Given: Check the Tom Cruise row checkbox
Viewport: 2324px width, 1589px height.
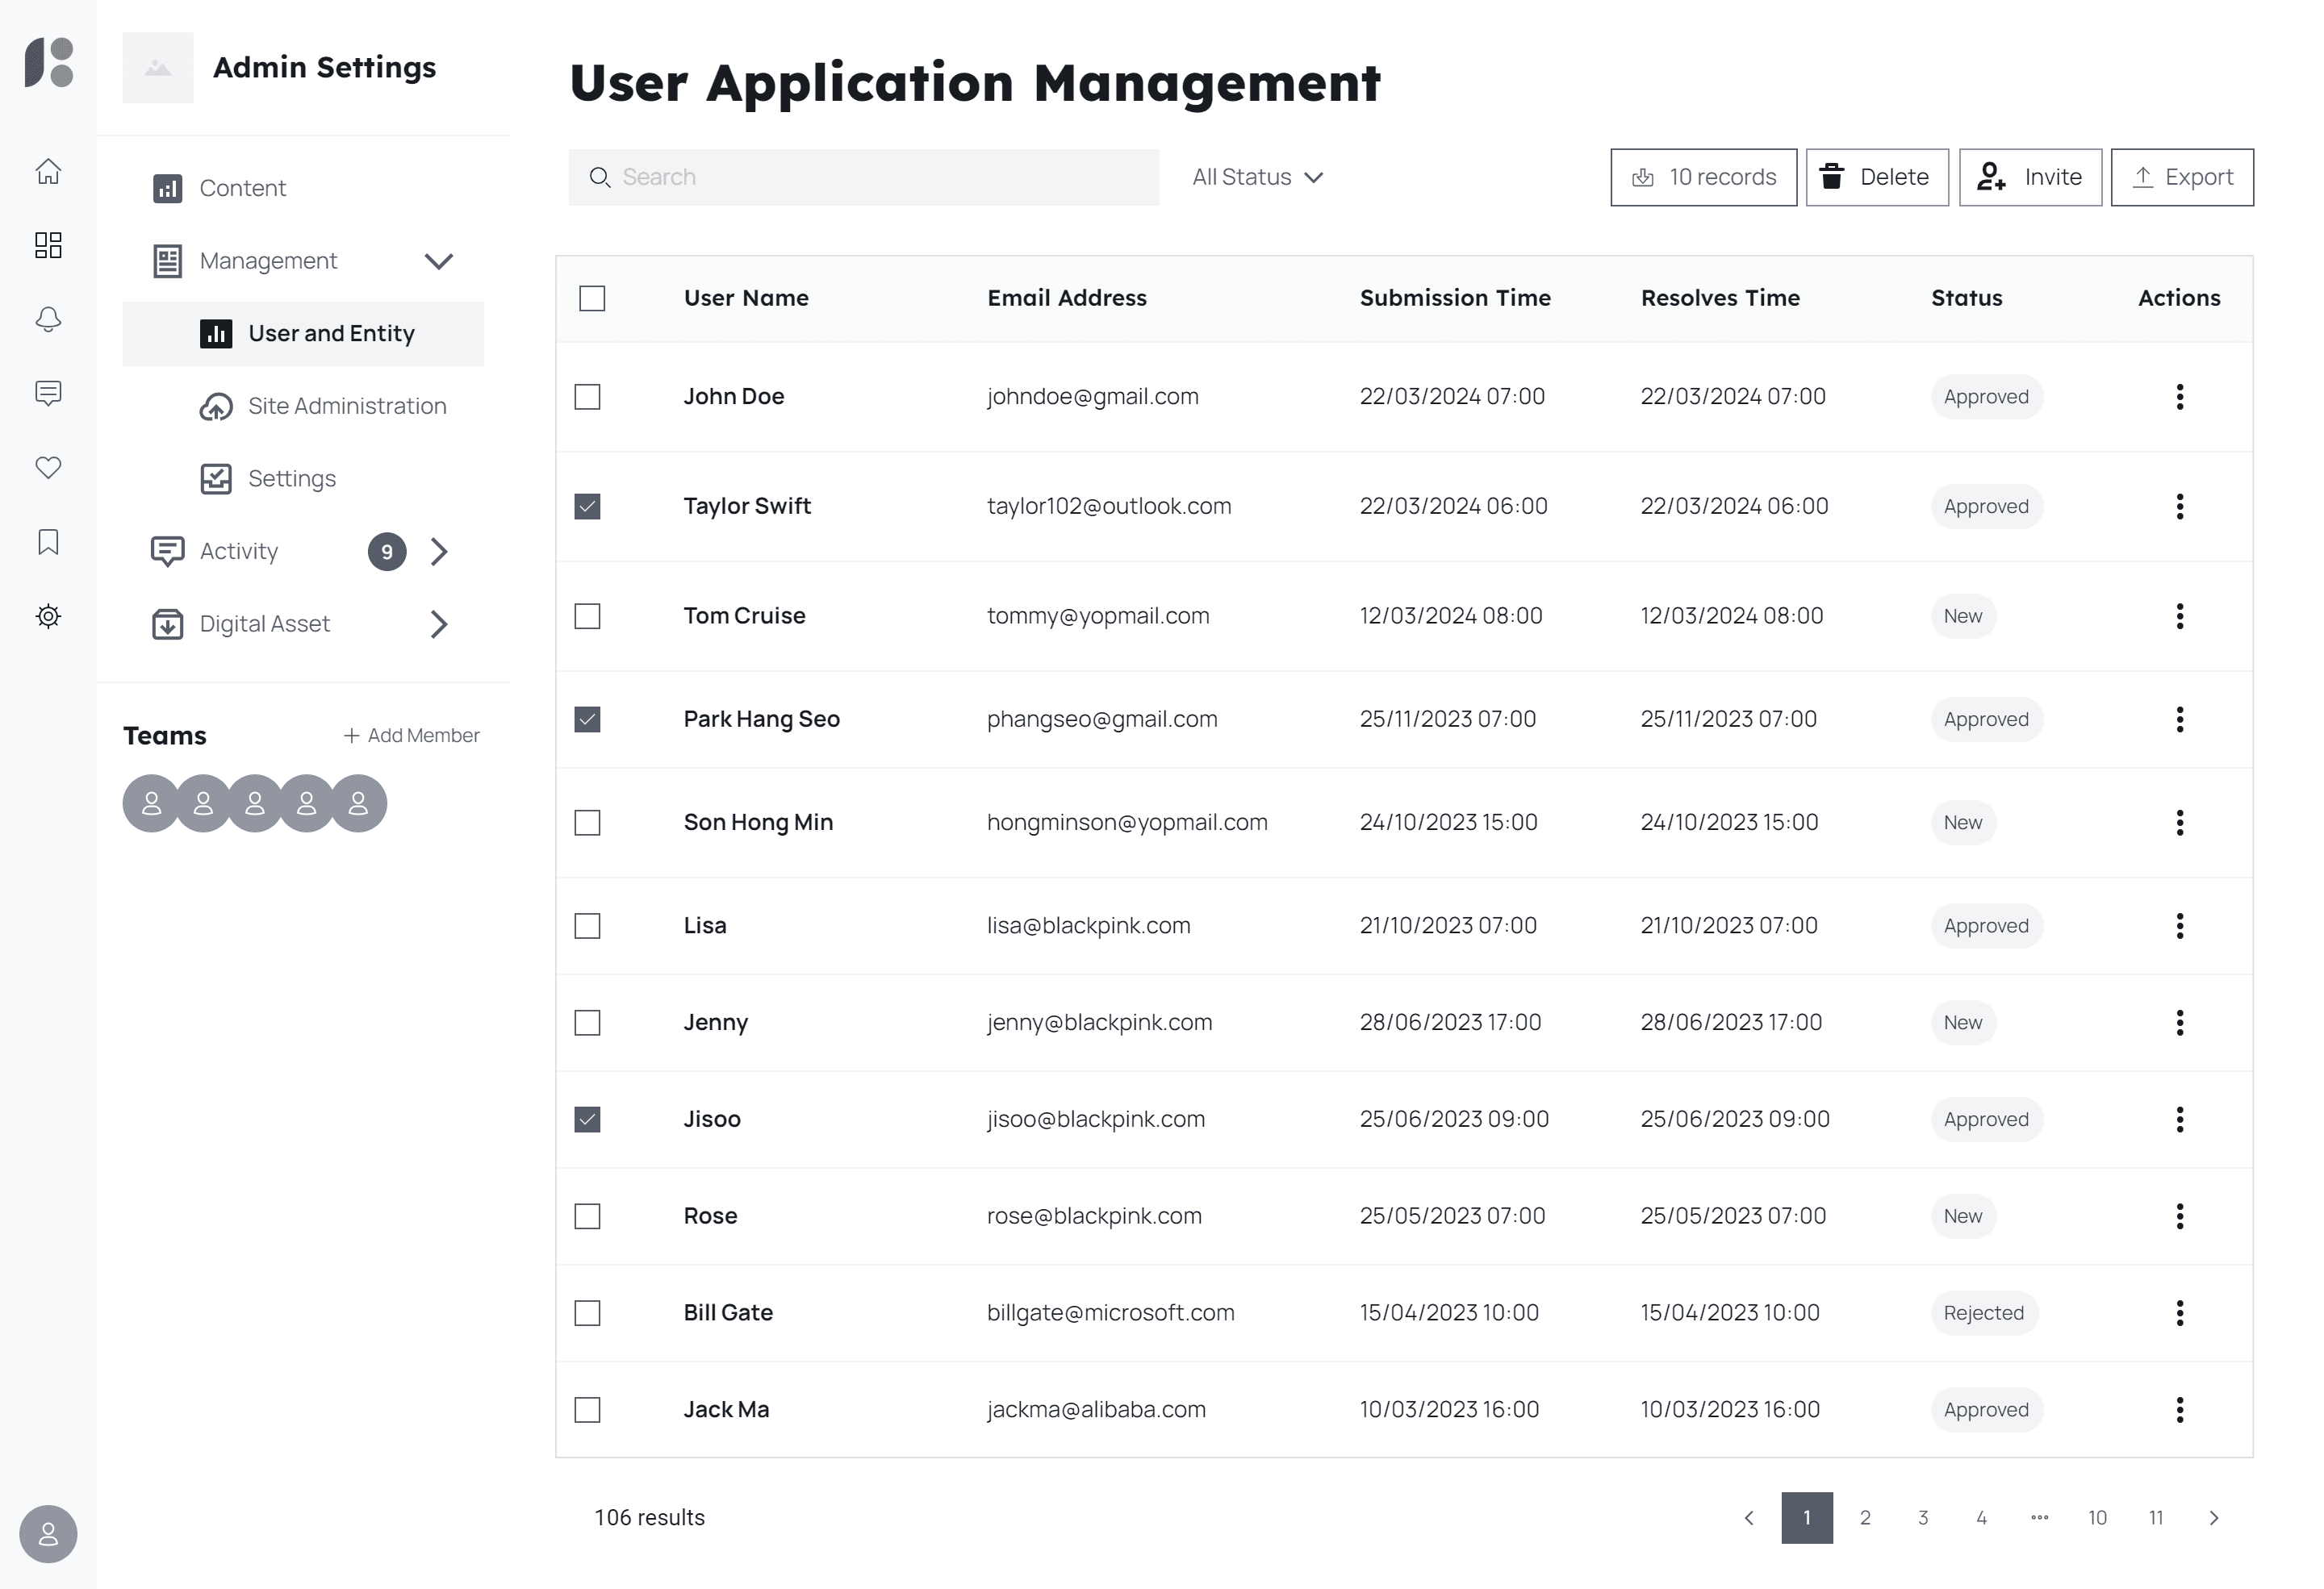Looking at the screenshot, I should [x=587, y=615].
